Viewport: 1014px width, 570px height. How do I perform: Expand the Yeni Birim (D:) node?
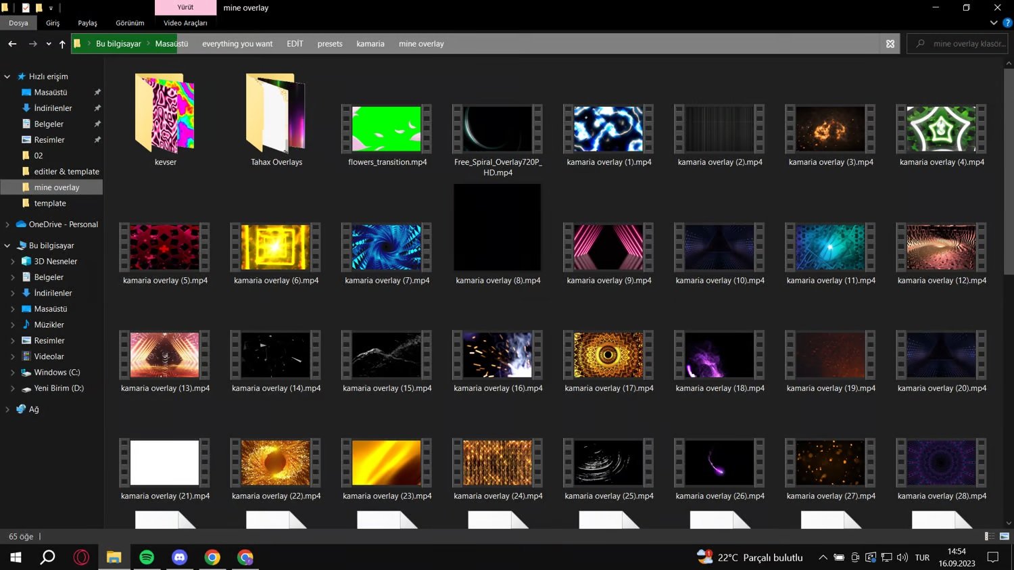pyautogui.click(x=13, y=389)
